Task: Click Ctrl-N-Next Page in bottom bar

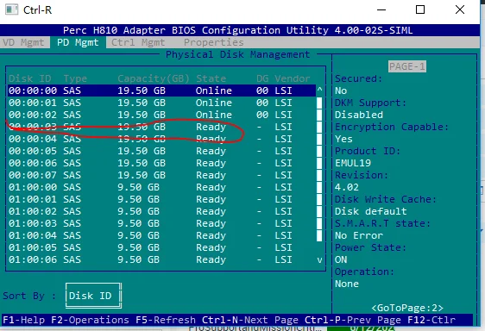Action: tap(250, 320)
